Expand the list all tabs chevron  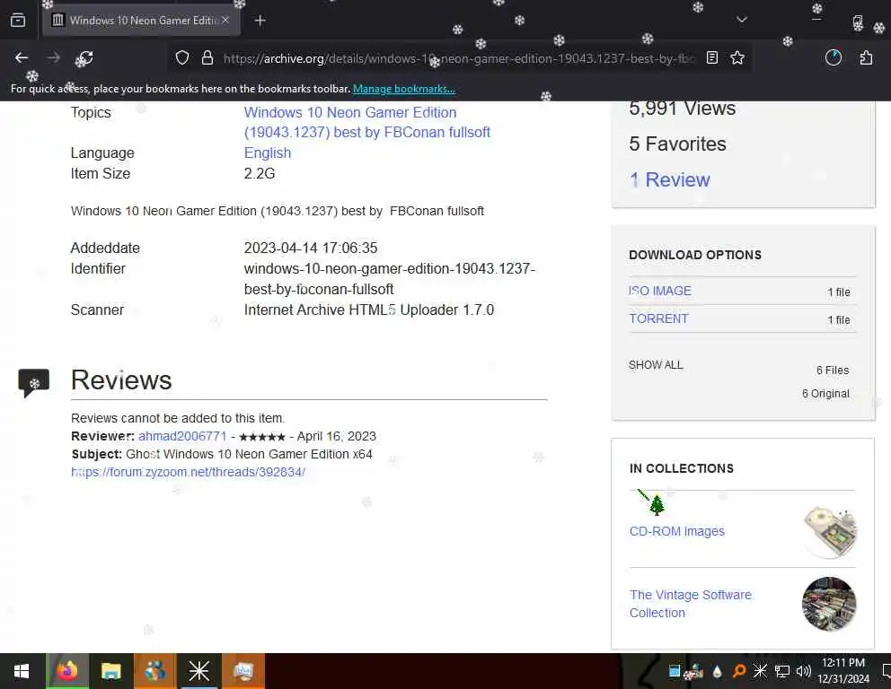click(x=742, y=20)
